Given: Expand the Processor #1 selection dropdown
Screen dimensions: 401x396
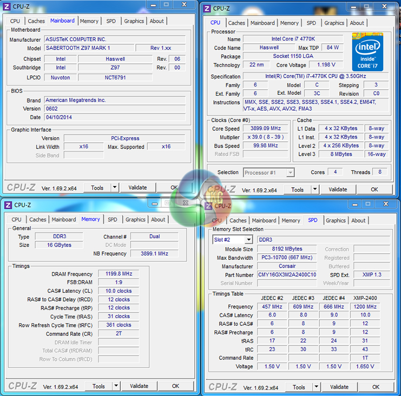Looking at the screenshot, I should point(290,173).
